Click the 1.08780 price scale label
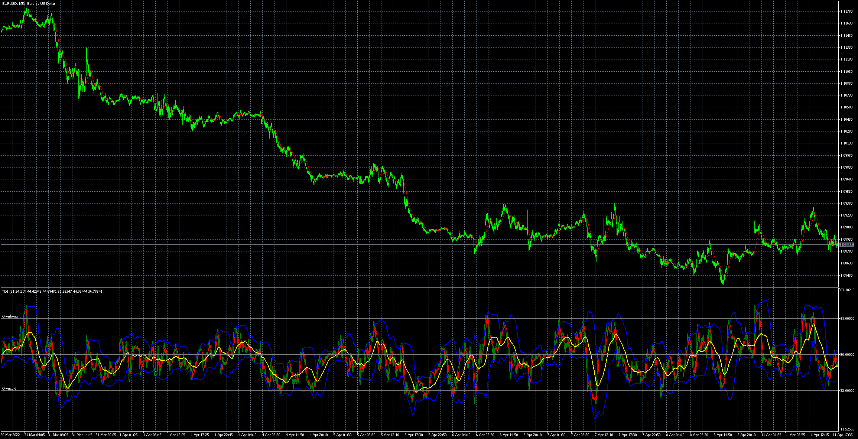This screenshot has width=858, height=439. tap(846, 251)
